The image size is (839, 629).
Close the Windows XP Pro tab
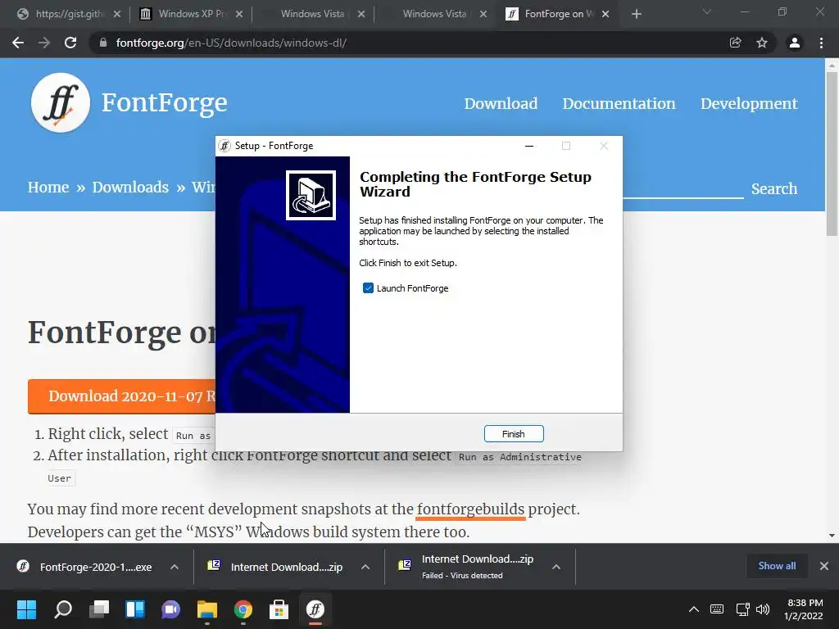(x=239, y=14)
